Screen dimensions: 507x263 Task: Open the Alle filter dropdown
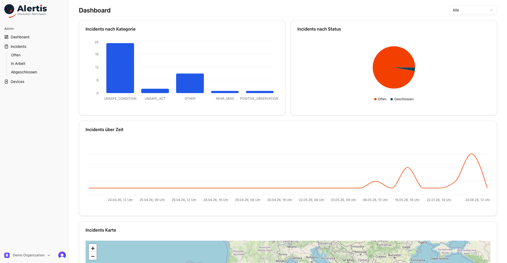pos(473,10)
